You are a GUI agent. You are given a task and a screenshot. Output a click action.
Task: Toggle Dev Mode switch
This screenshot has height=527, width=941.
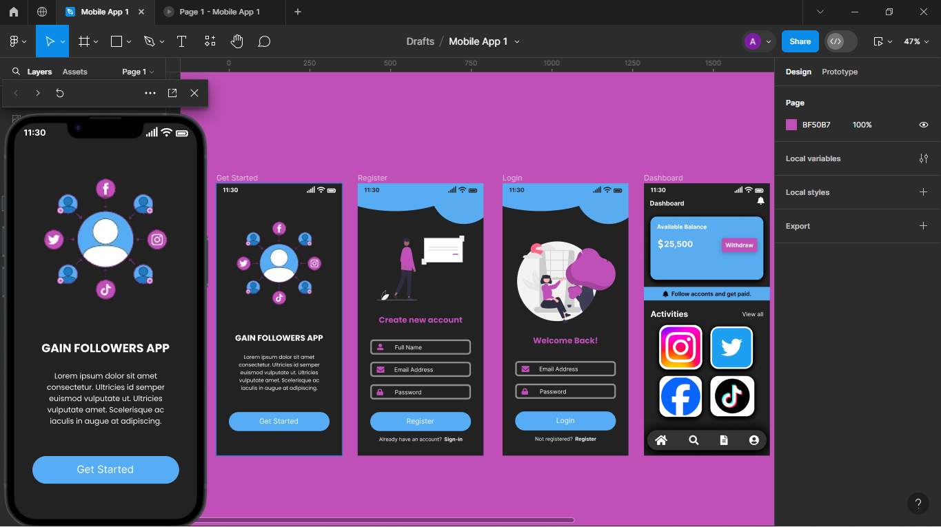point(841,41)
